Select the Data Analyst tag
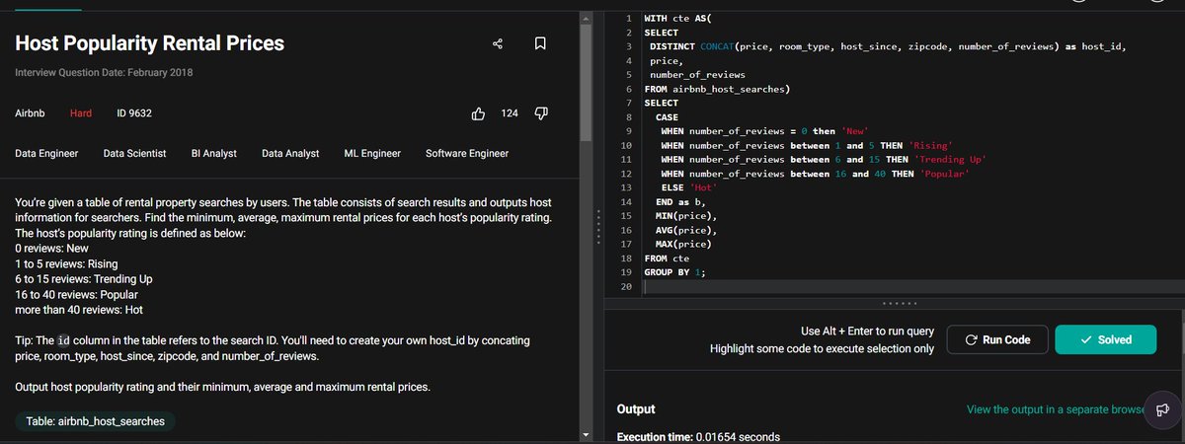The height and width of the screenshot is (444, 1185). (290, 154)
